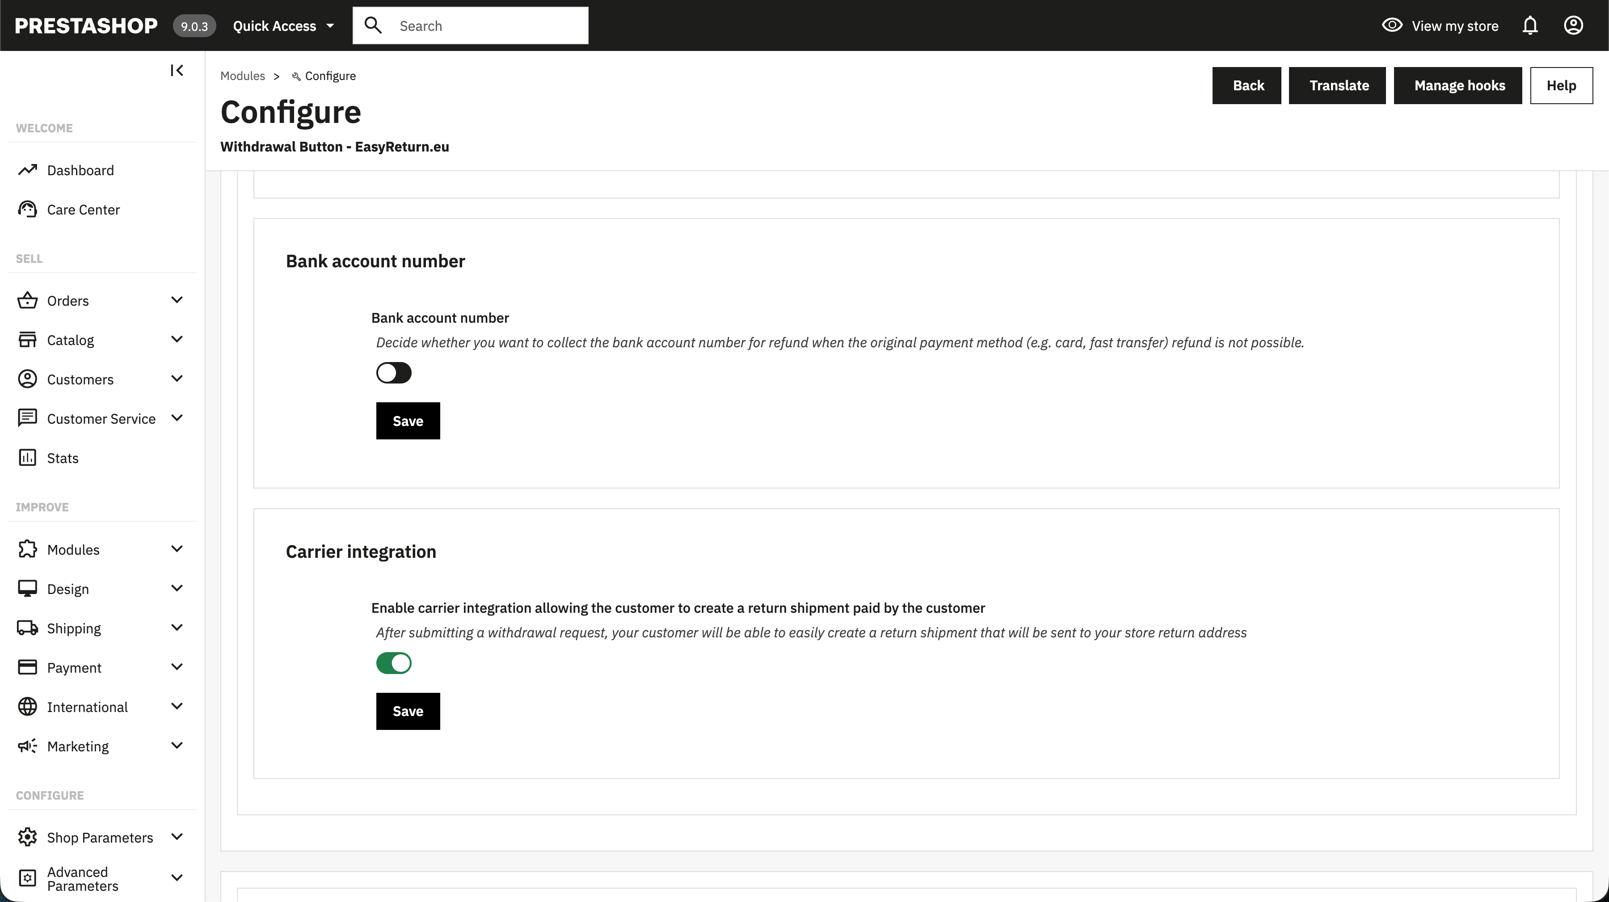
Task: Click the Care Center headset icon
Action: (27, 209)
